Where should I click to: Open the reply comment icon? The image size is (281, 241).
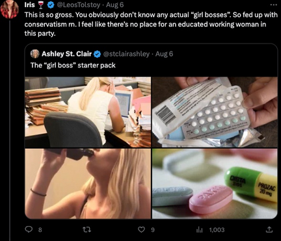coord(29,229)
